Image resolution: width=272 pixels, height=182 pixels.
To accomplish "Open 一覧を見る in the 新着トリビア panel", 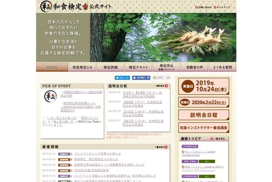I will point(218,139).
